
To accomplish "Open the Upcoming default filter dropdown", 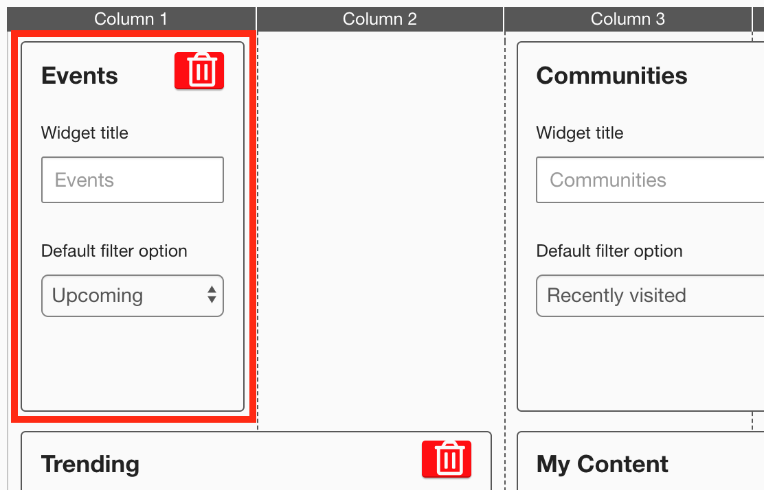I will tap(133, 296).
